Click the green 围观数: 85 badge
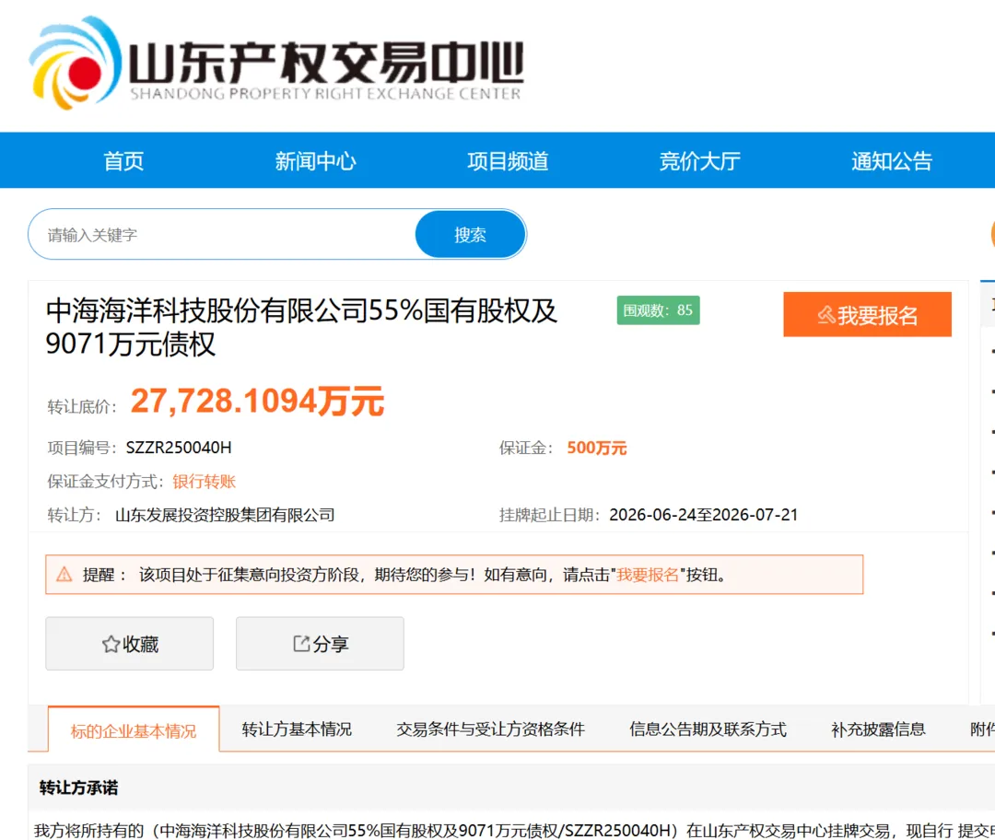Screen dimensions: 995x840 [x=658, y=310]
